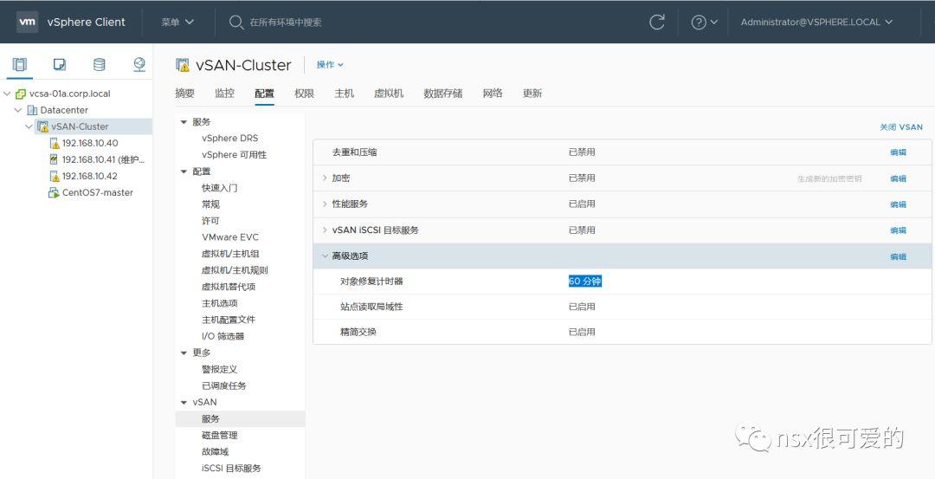Expand the 加密 row
Screen dimensions: 935x479
click(x=325, y=178)
